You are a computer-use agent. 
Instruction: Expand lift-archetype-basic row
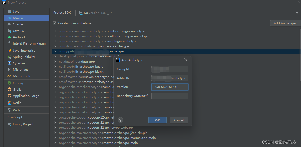[55, 67]
